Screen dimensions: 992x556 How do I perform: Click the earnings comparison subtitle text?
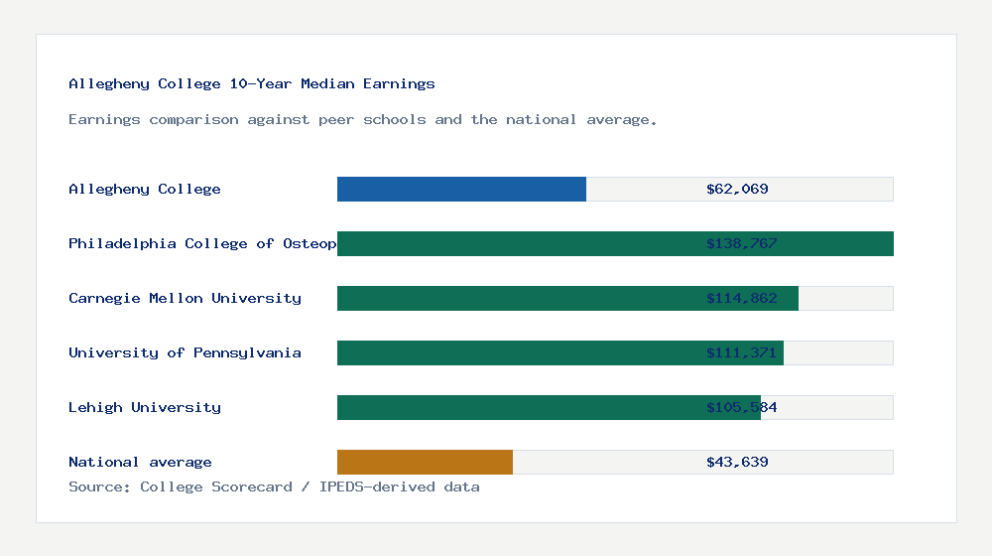coord(362,120)
